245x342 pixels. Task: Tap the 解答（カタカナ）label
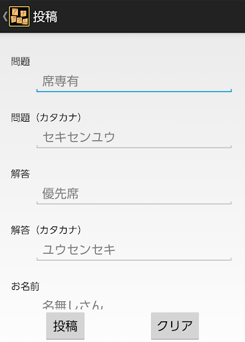tap(46, 230)
